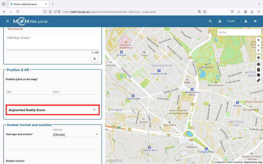Zoom in on the map

(258, 40)
